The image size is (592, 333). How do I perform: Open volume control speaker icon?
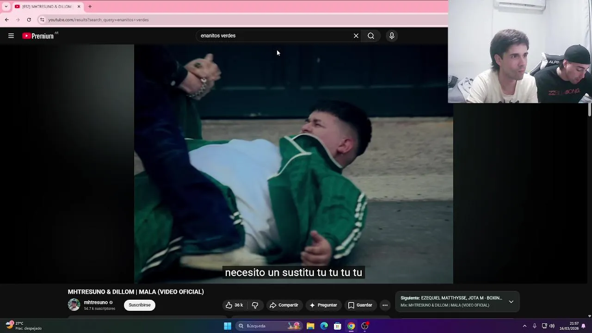tap(552, 326)
